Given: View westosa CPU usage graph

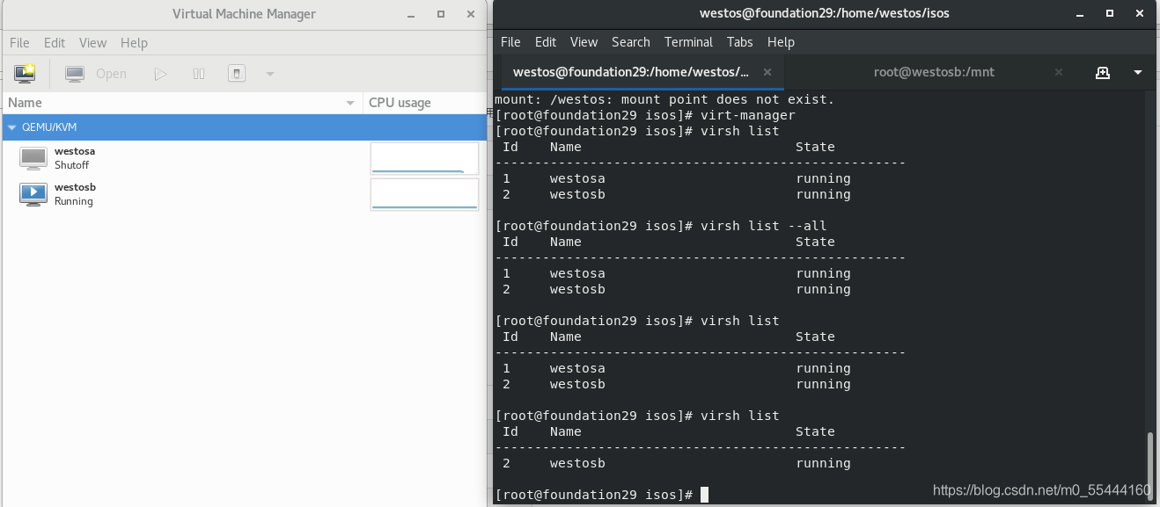Looking at the screenshot, I should point(424,158).
